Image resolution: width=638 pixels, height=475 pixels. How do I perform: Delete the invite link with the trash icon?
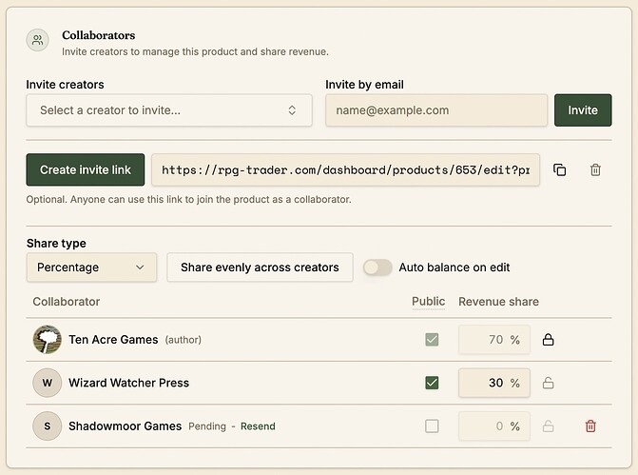point(595,169)
